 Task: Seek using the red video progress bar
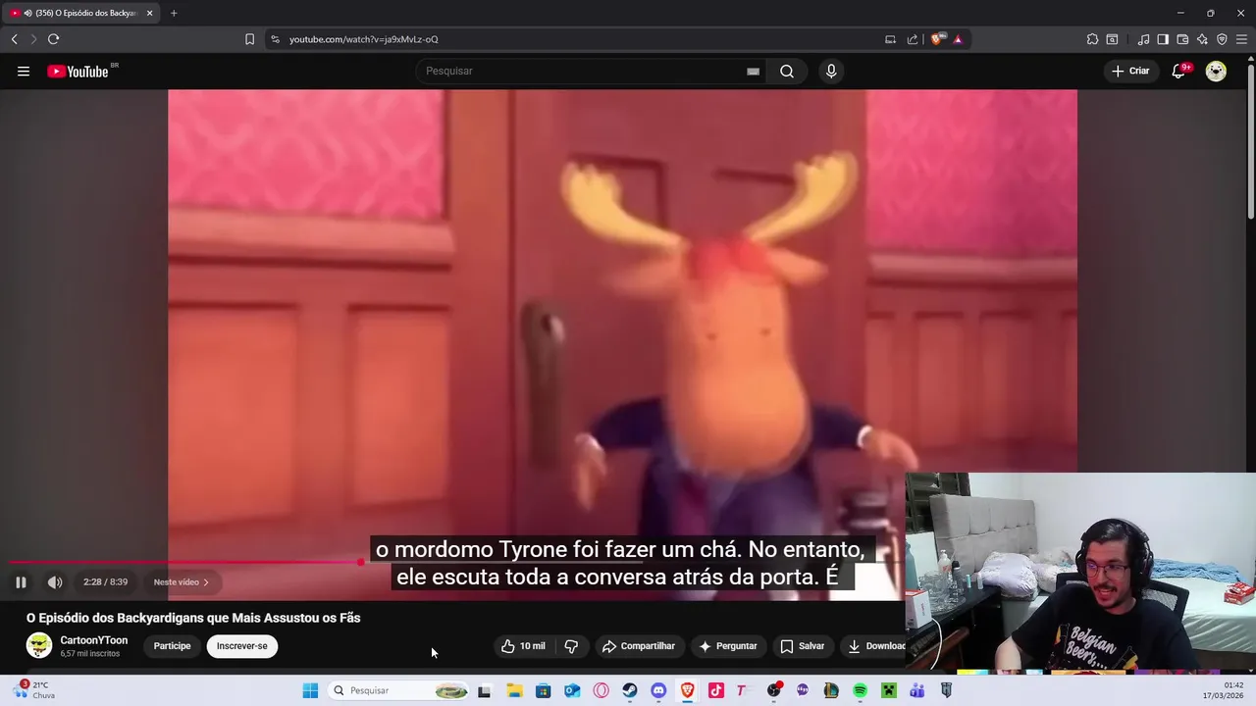pos(184,563)
